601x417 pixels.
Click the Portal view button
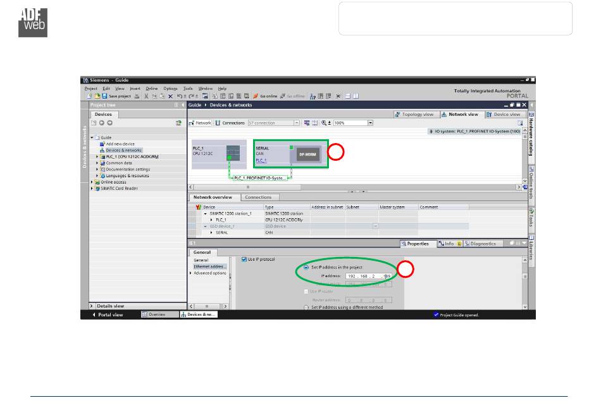point(108,314)
